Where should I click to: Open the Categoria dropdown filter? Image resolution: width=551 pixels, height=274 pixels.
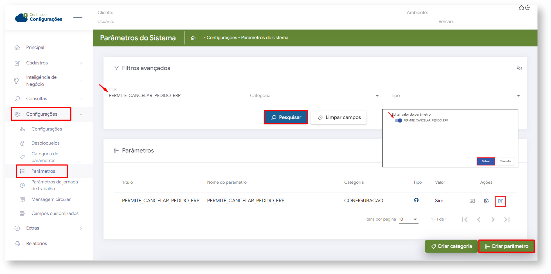(x=315, y=96)
